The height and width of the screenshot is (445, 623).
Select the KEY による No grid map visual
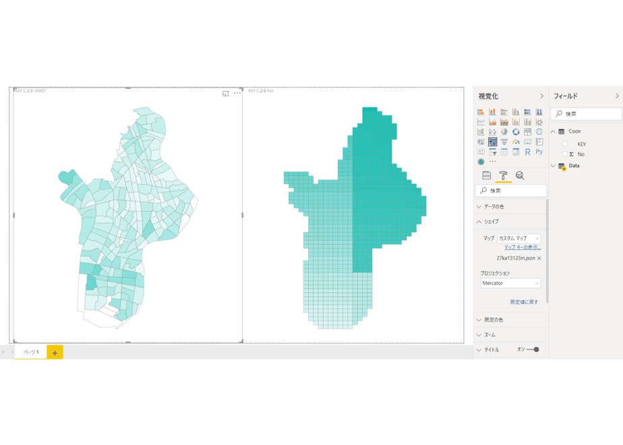tap(353, 214)
